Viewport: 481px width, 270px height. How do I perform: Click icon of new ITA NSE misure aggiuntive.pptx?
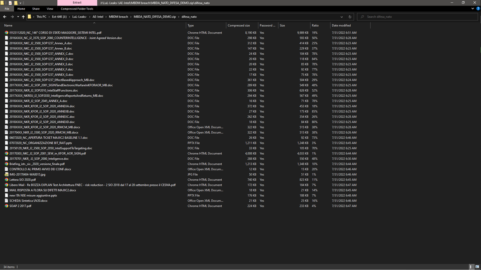pyautogui.click(x=6, y=195)
